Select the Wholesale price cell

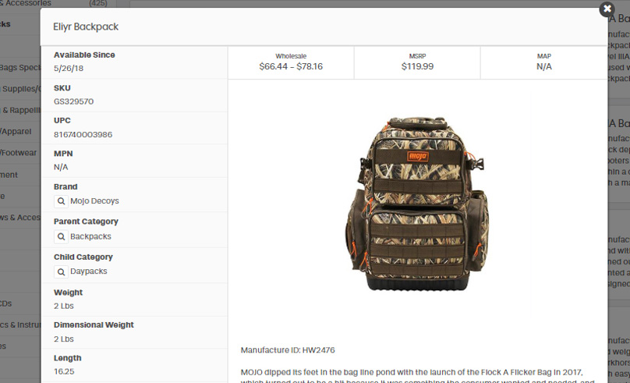click(x=291, y=62)
